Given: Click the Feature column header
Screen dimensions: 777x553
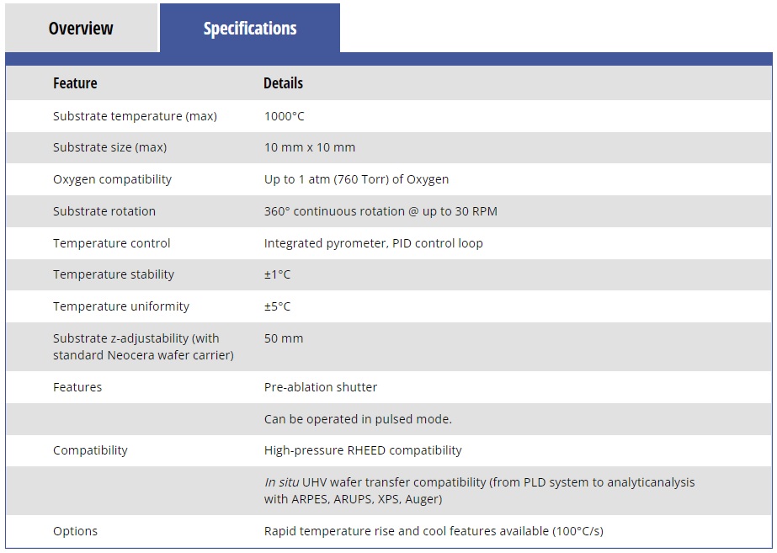Looking at the screenshot, I should (75, 82).
